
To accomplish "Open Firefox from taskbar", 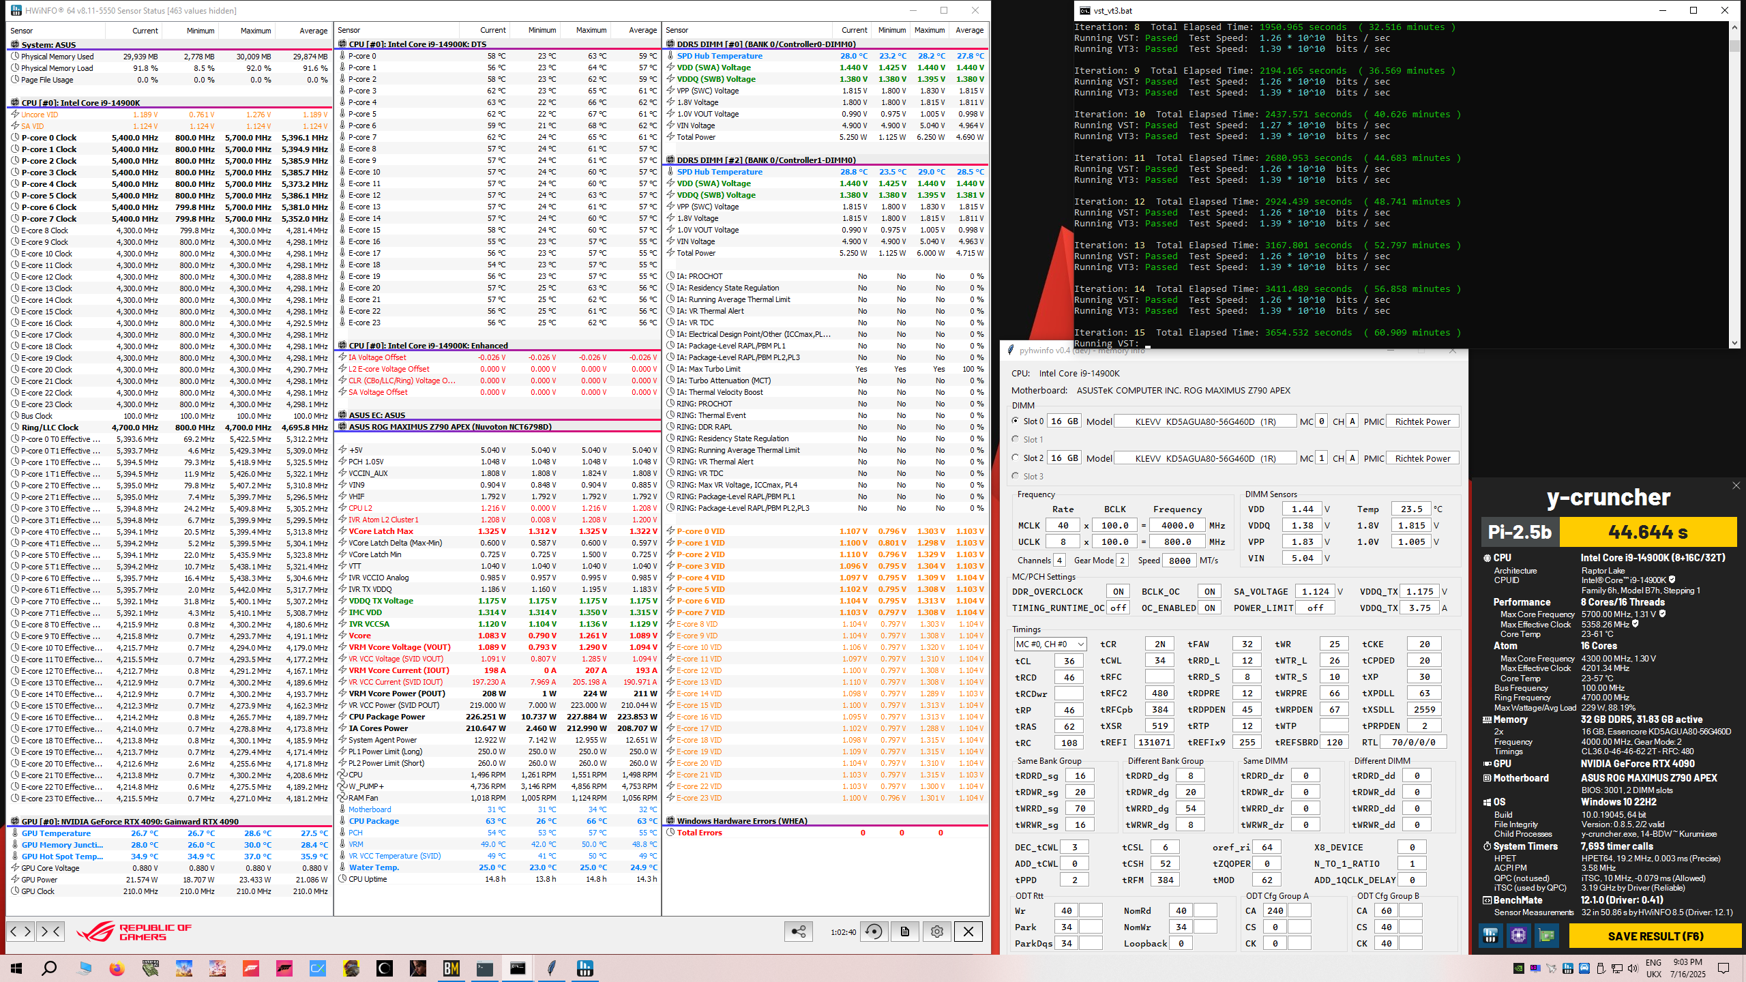I will point(117,968).
